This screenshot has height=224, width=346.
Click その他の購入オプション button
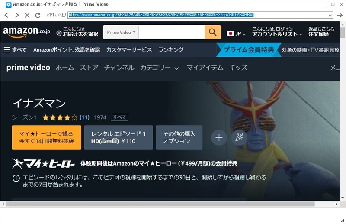[x=179, y=137]
